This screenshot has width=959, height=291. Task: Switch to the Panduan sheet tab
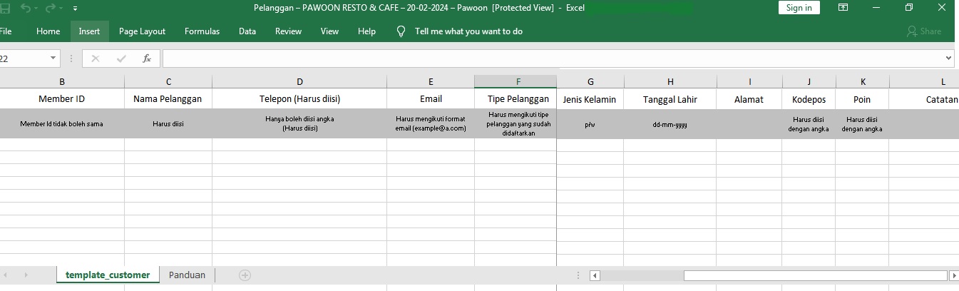pyautogui.click(x=187, y=275)
